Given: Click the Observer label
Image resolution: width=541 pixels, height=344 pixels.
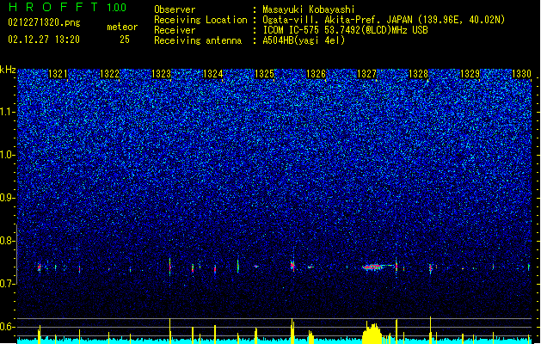Looking at the screenshot, I should click(x=175, y=9).
